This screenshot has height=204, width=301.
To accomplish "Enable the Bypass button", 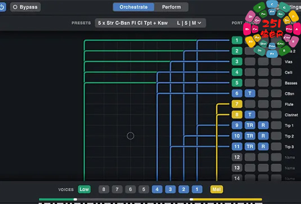I will (25, 7).
